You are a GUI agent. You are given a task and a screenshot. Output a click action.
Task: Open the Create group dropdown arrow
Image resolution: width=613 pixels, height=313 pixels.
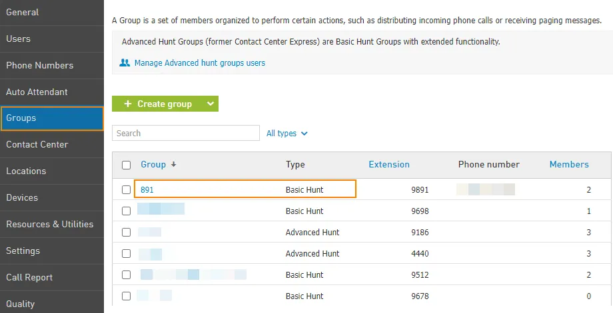click(x=211, y=104)
